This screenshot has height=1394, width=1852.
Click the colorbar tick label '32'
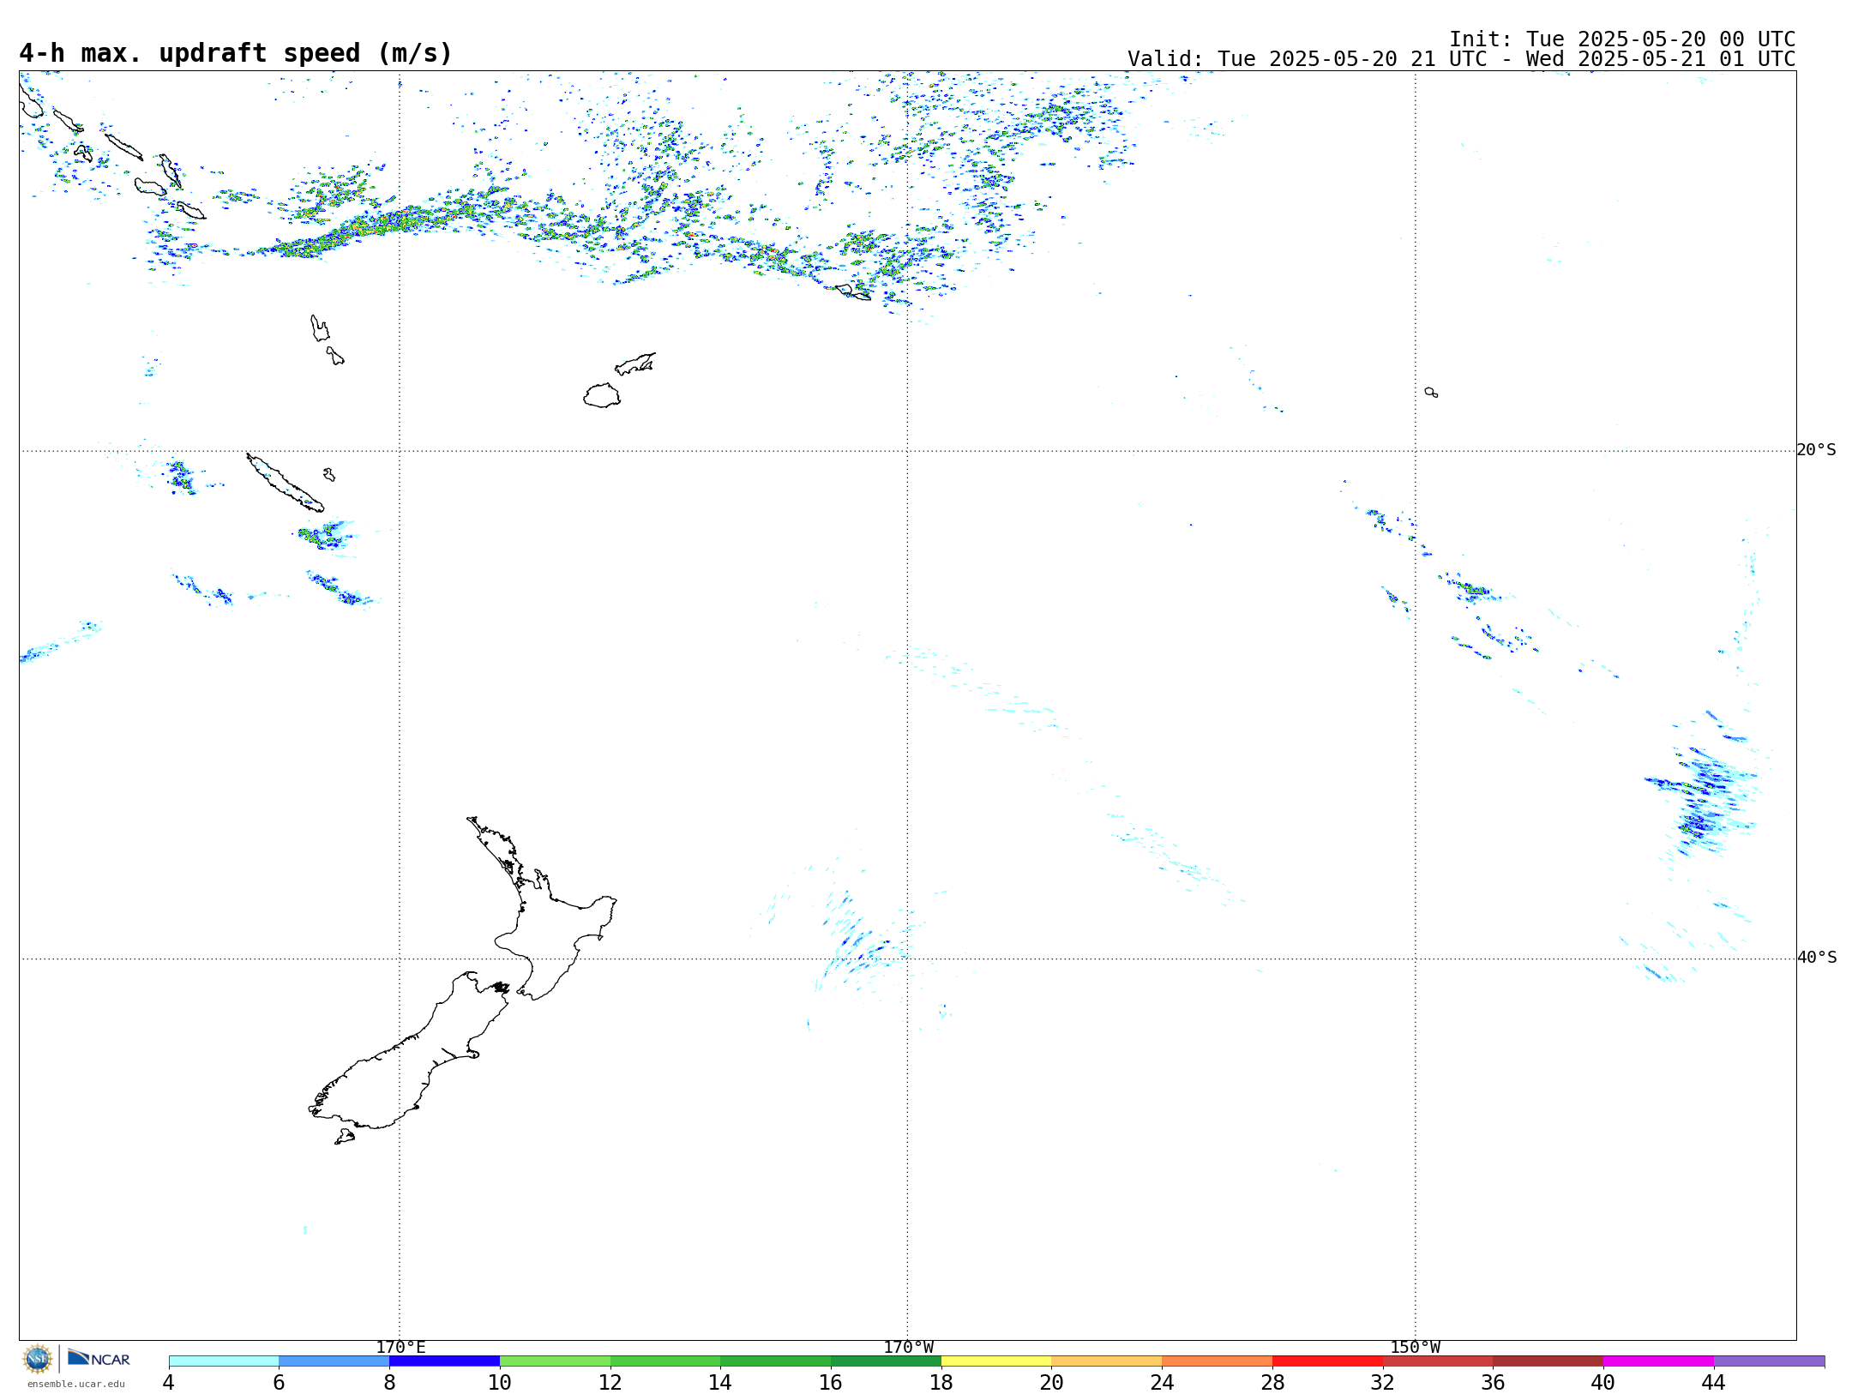(1383, 1383)
